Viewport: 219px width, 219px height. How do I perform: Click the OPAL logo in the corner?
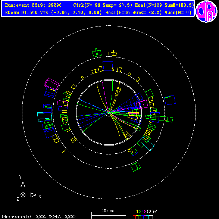point(206,12)
